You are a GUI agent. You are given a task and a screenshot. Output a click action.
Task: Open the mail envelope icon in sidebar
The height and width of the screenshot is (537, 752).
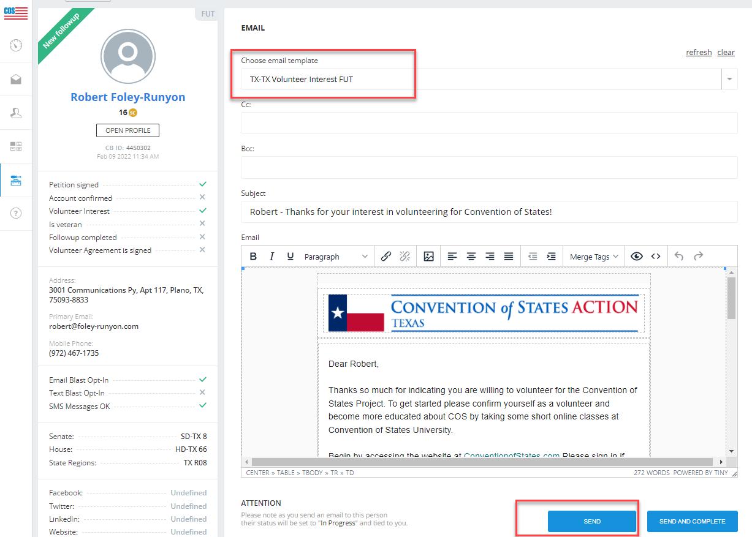pos(17,80)
